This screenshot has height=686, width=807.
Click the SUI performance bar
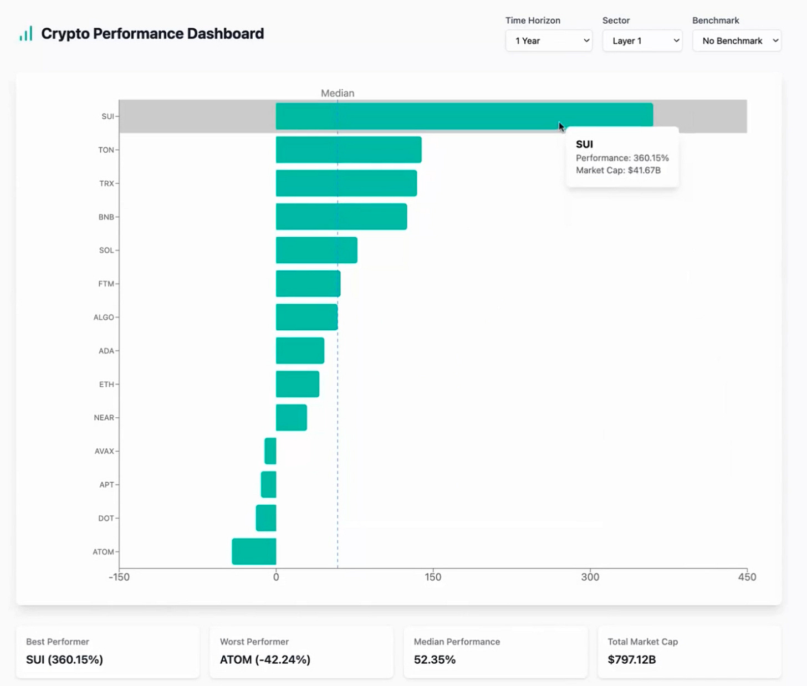[464, 116]
